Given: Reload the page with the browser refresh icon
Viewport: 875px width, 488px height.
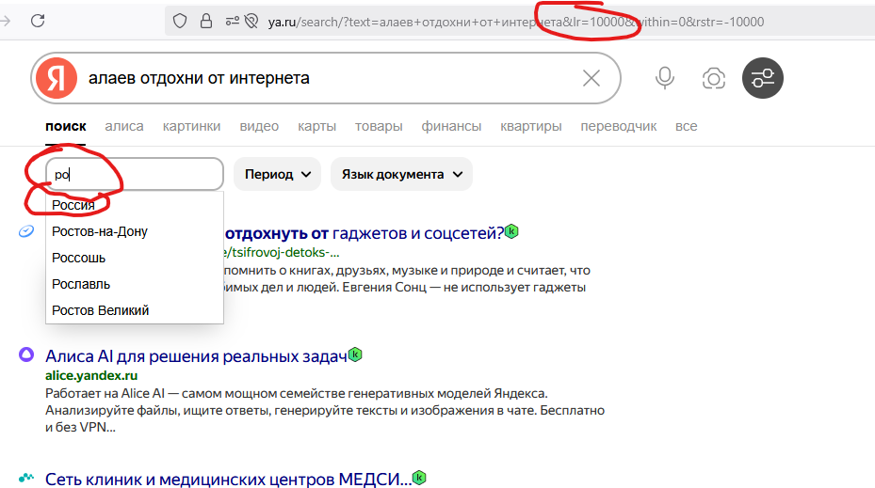Looking at the screenshot, I should (38, 21).
